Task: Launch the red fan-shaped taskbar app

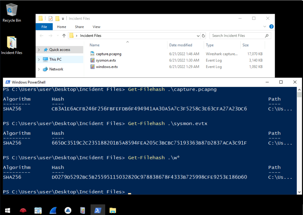Action: point(23,210)
